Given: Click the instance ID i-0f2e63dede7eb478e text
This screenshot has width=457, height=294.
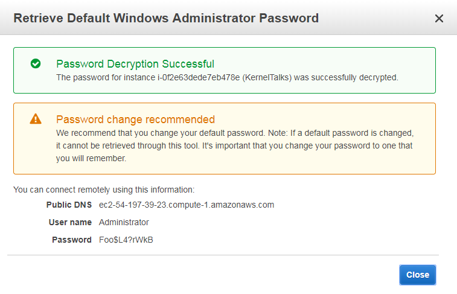Looking at the screenshot, I should click(199, 77).
